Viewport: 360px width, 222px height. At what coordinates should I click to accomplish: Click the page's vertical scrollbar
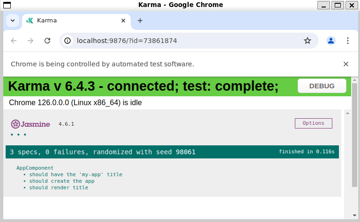[x=355, y=140]
